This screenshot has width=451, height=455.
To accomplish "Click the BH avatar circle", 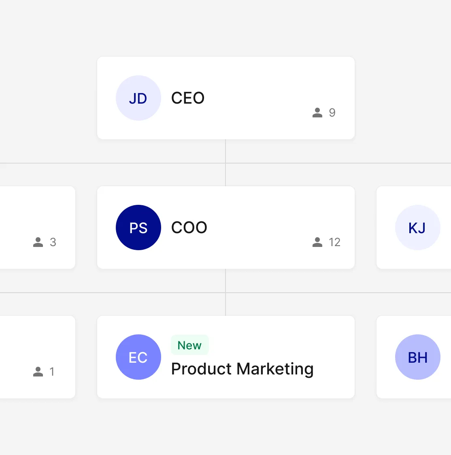I will [x=417, y=357].
